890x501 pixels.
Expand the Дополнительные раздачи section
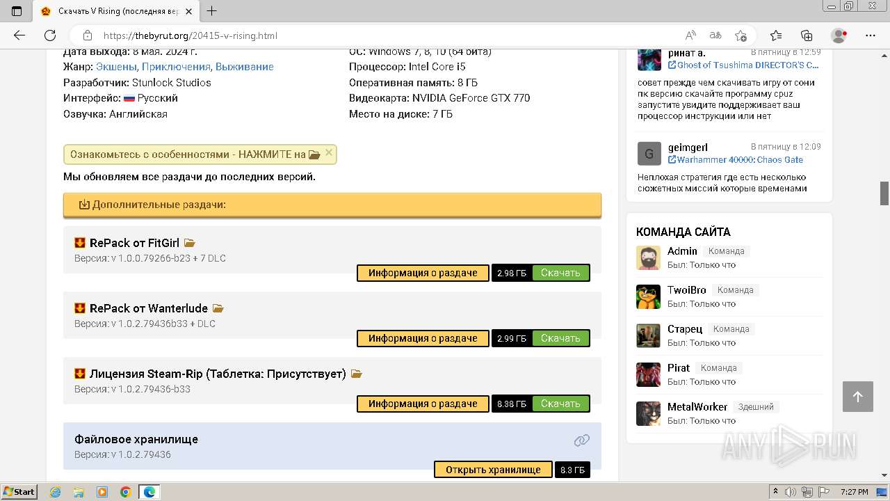(332, 205)
